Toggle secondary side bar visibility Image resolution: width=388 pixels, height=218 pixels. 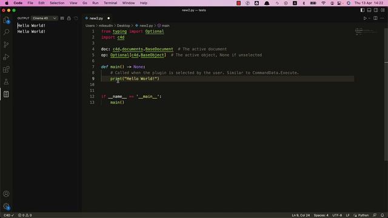(x=376, y=10)
